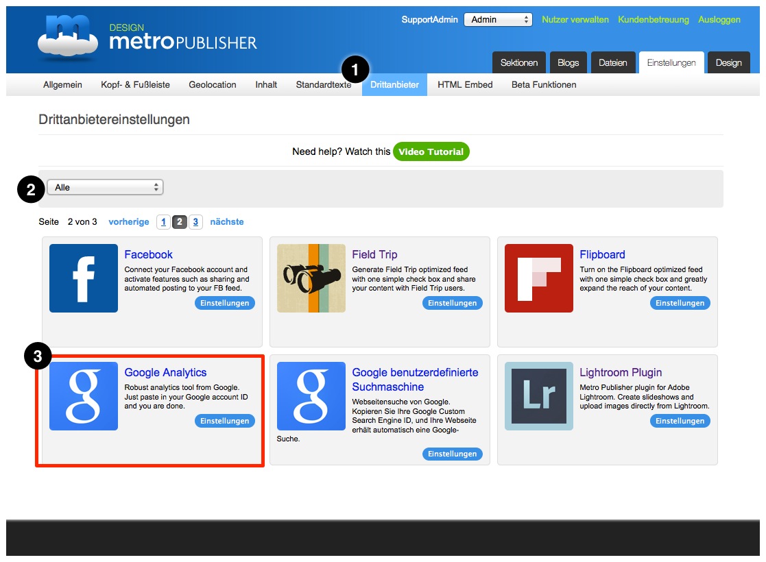The image size is (766, 562).
Task: Open the Inhalt settings
Action: [266, 84]
